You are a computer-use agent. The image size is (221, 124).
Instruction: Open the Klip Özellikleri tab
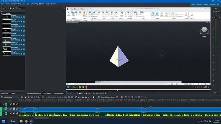(x=47, y=93)
